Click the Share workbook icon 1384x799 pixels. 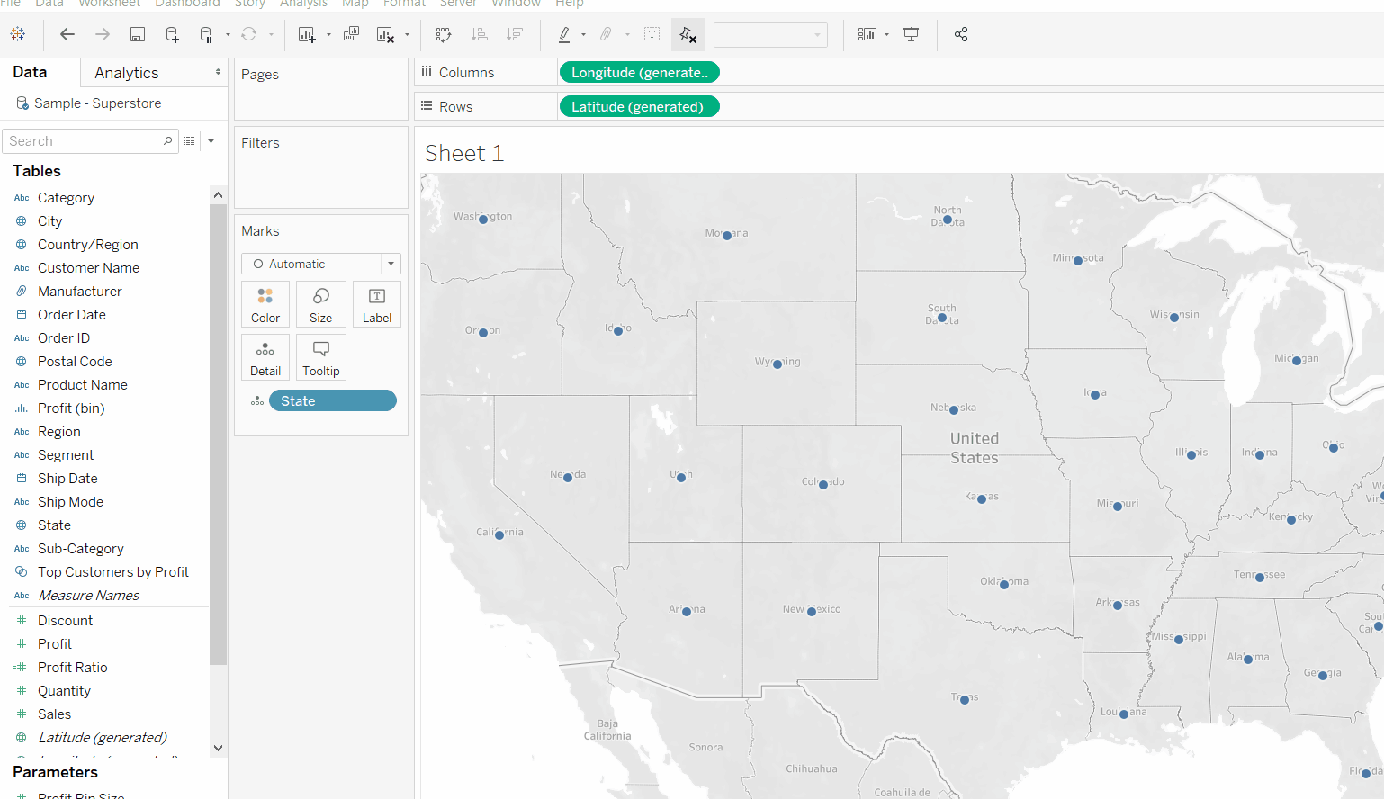click(961, 34)
